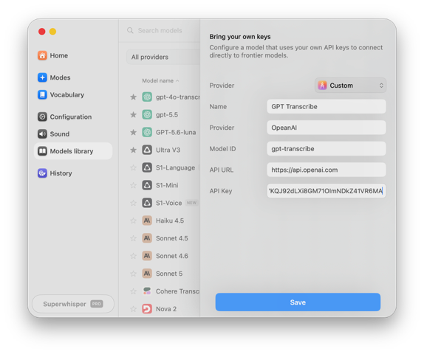Click the purple History icon
Image resolution: width=424 pixels, height=354 pixels.
click(x=42, y=173)
